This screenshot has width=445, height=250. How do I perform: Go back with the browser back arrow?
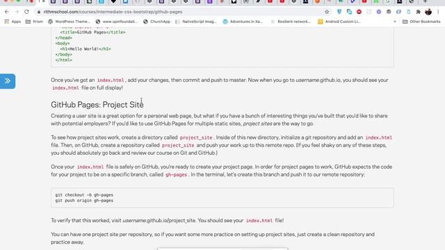click(x=7, y=12)
